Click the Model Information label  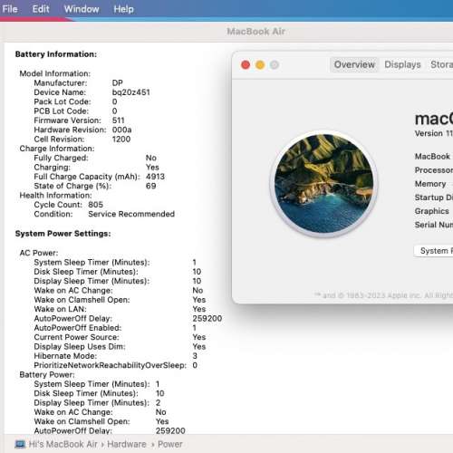click(54, 73)
